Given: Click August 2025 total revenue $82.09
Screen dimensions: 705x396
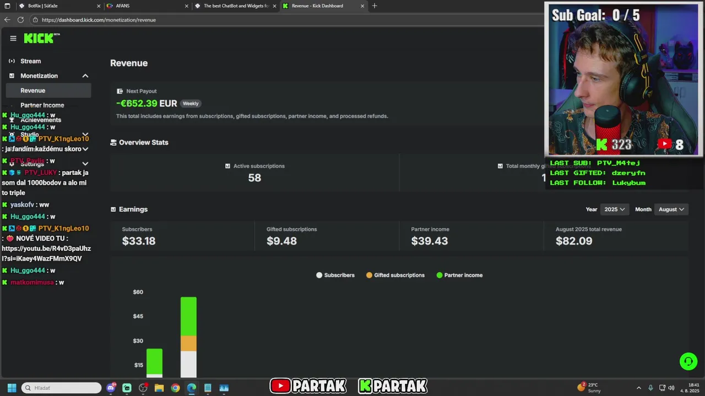Looking at the screenshot, I should coord(574,241).
